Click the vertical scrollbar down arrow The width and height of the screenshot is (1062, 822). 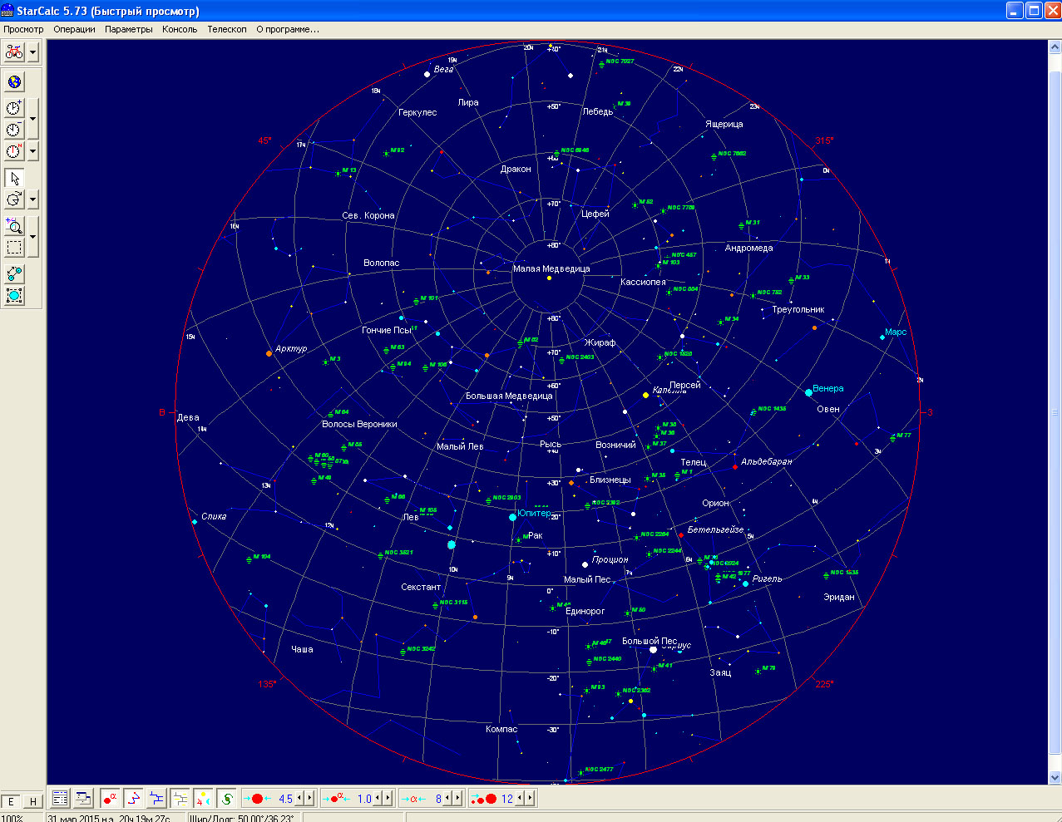(x=1055, y=778)
